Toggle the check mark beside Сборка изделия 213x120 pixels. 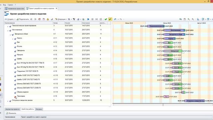click(15, 93)
